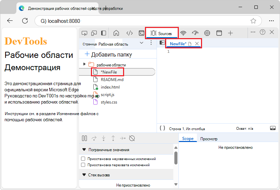Image resolution: width=280 pixels, height=190 pixels.
Task: Click the coverage drawer icon in status bar
Action: tap(273, 128)
